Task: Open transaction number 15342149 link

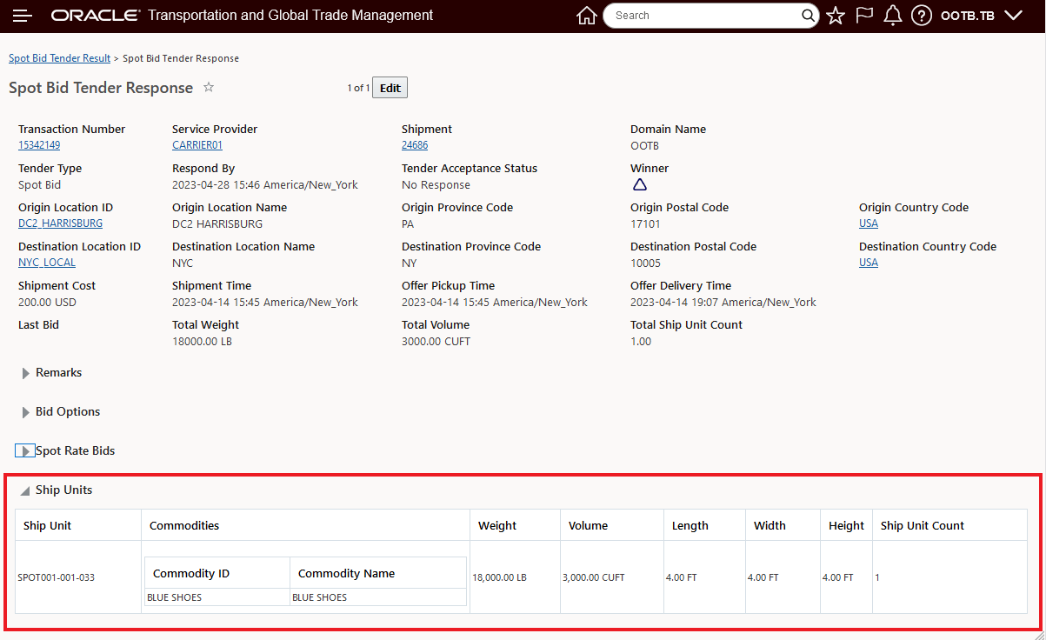Action: pos(39,145)
